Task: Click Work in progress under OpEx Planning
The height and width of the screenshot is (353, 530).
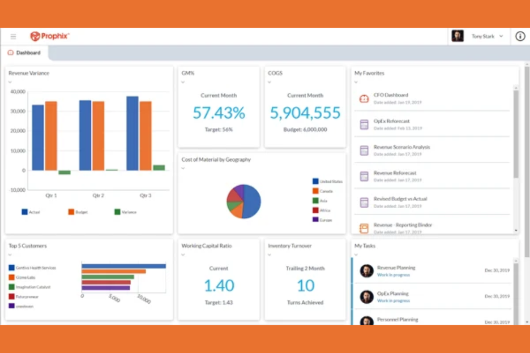Action: tap(394, 300)
